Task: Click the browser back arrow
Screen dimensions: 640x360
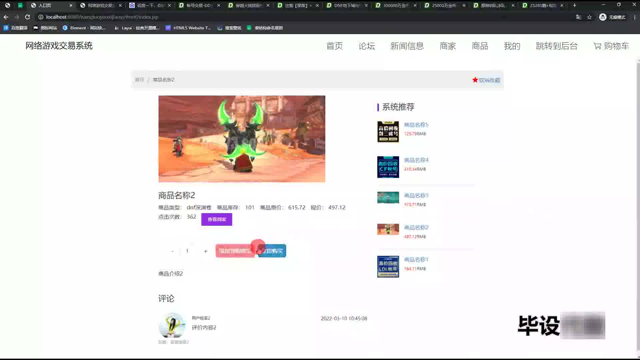Action: [6, 17]
